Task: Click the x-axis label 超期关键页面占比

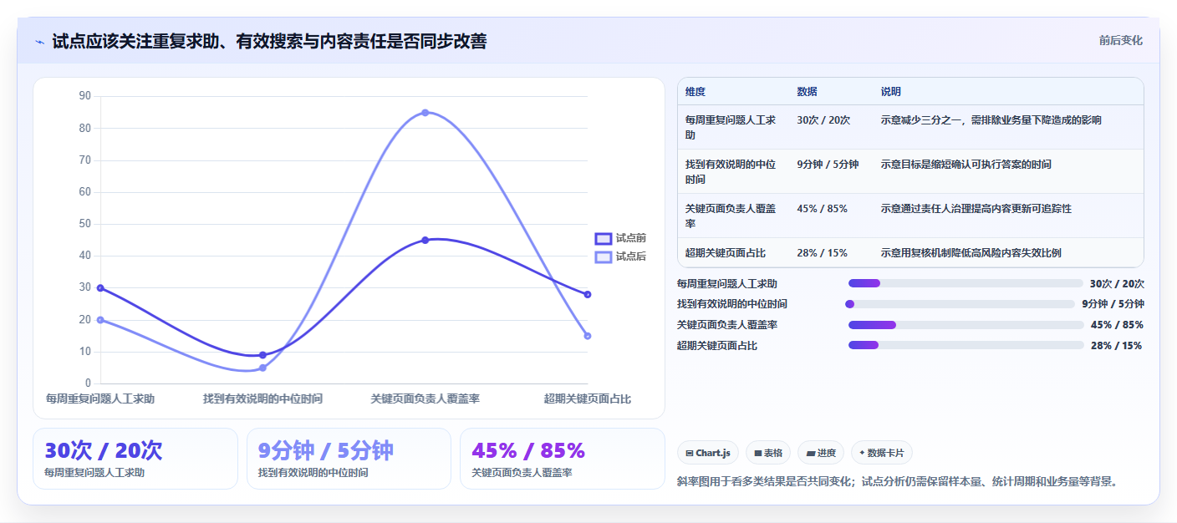Action: [x=588, y=399]
